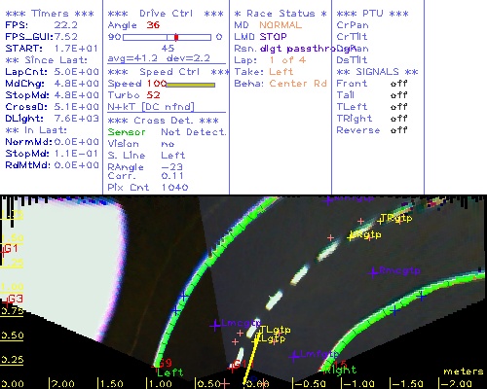
Task: Click the TRgtp yellow cross marker
Action: tap(380, 221)
